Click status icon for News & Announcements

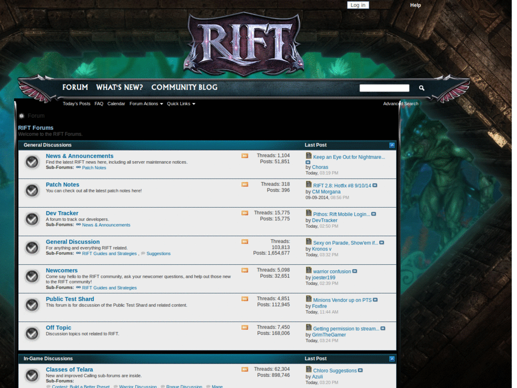point(32,162)
